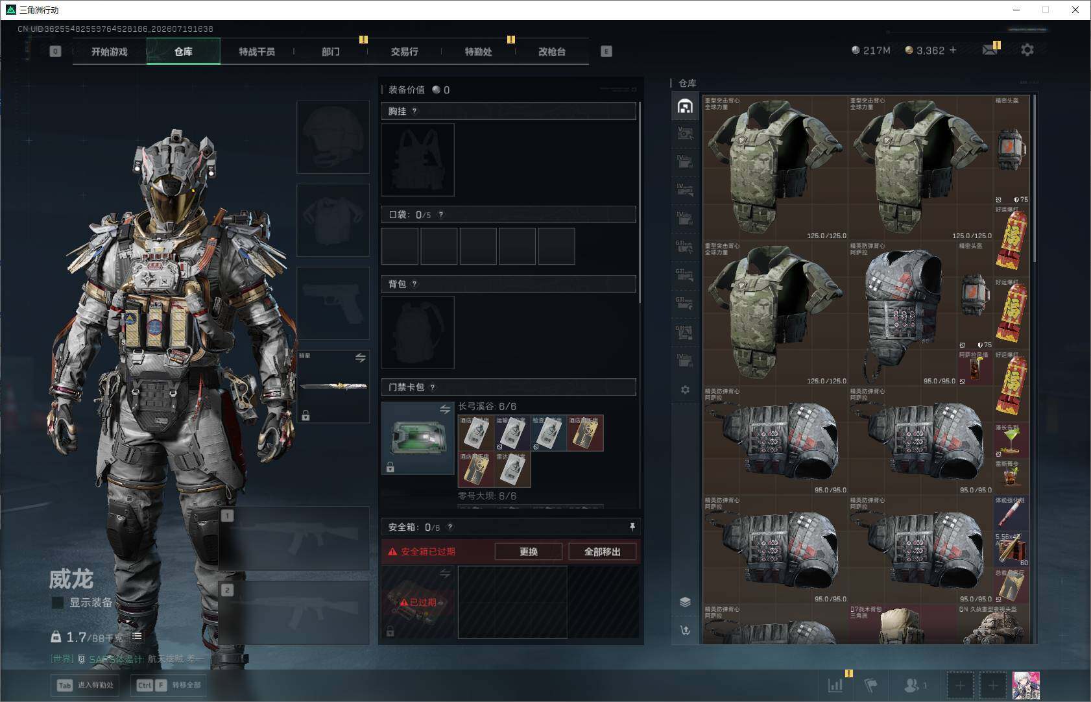Switch to the 特战干员 tab

(257, 51)
